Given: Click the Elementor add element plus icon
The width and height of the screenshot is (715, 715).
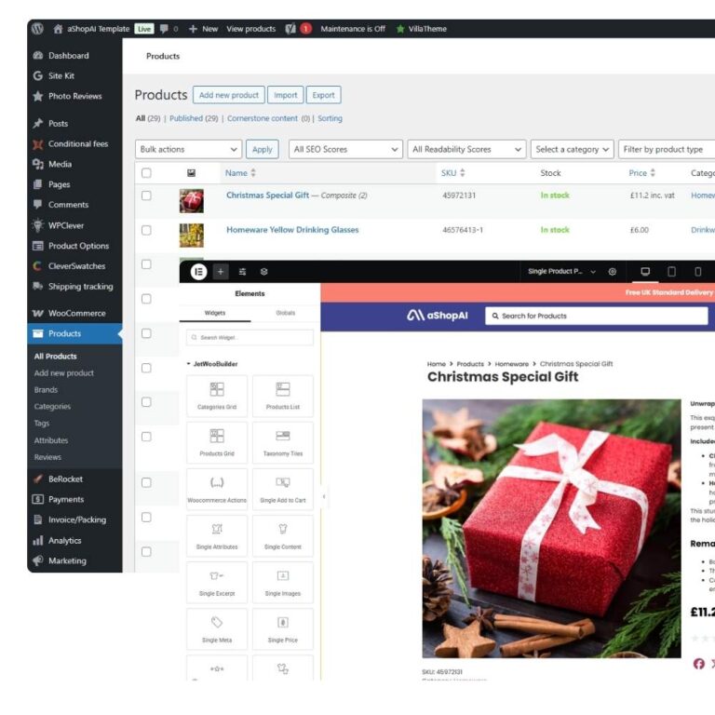Looking at the screenshot, I should (x=221, y=272).
